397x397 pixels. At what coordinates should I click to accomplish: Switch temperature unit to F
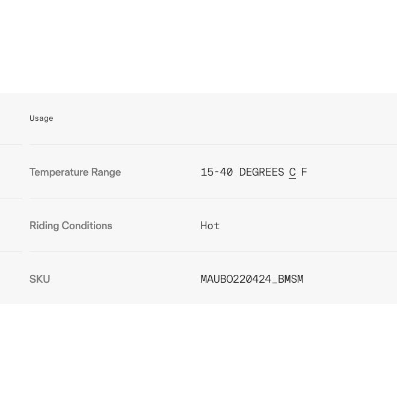(304, 172)
